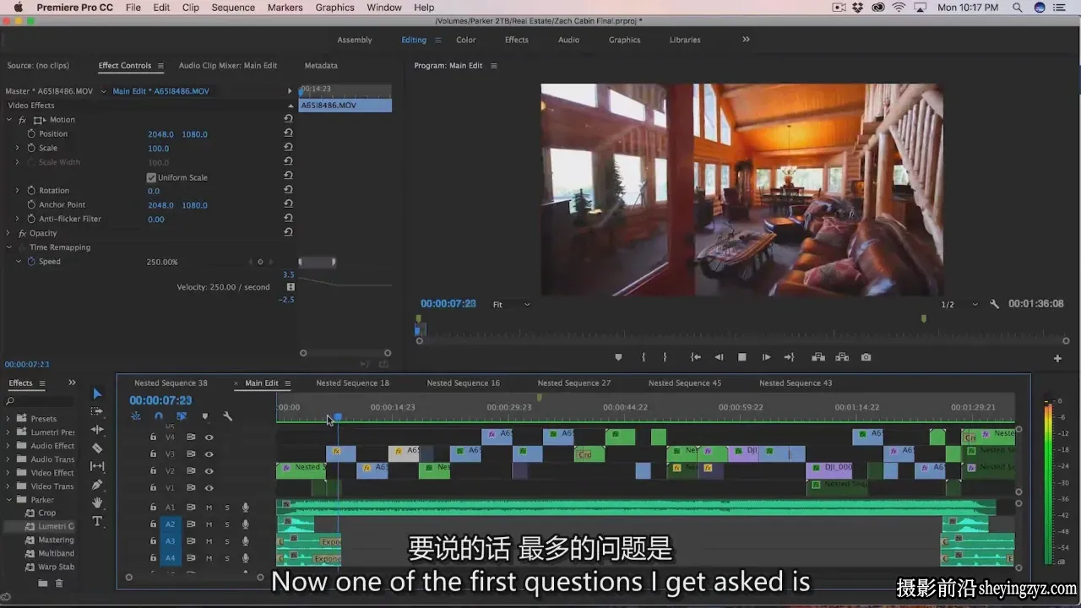Switch to the Color workspace
This screenshot has width=1081, height=608.
[466, 40]
